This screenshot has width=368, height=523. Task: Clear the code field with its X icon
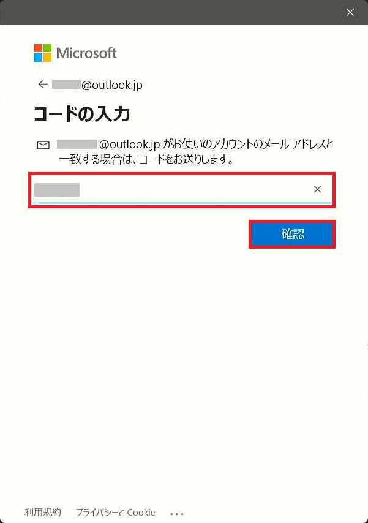[317, 189]
